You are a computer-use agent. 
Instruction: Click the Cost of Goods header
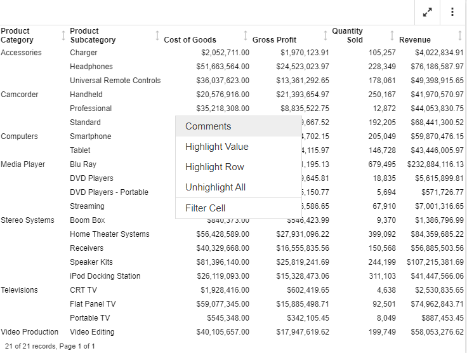click(190, 39)
